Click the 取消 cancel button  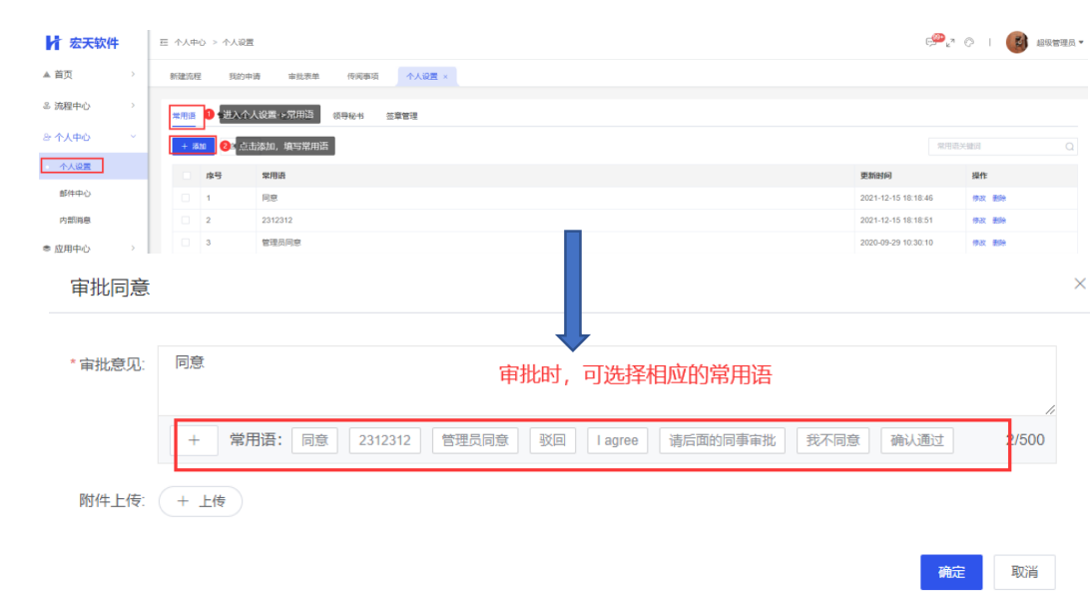coord(1025,572)
